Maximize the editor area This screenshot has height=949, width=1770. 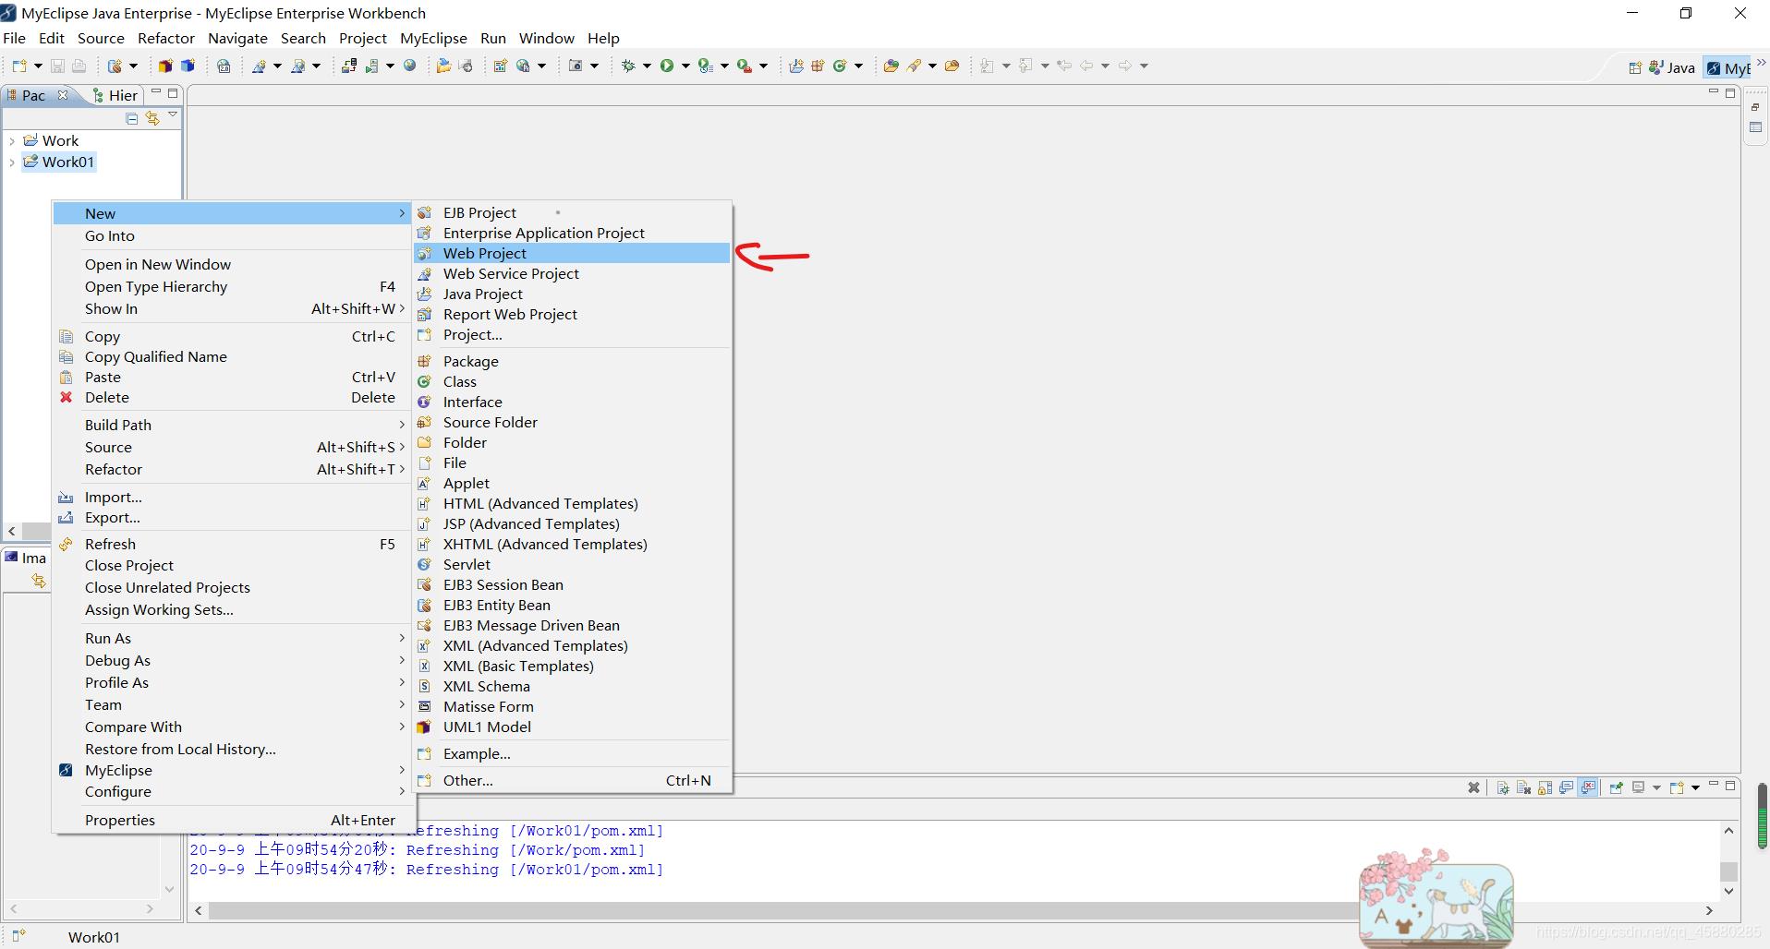1730,93
